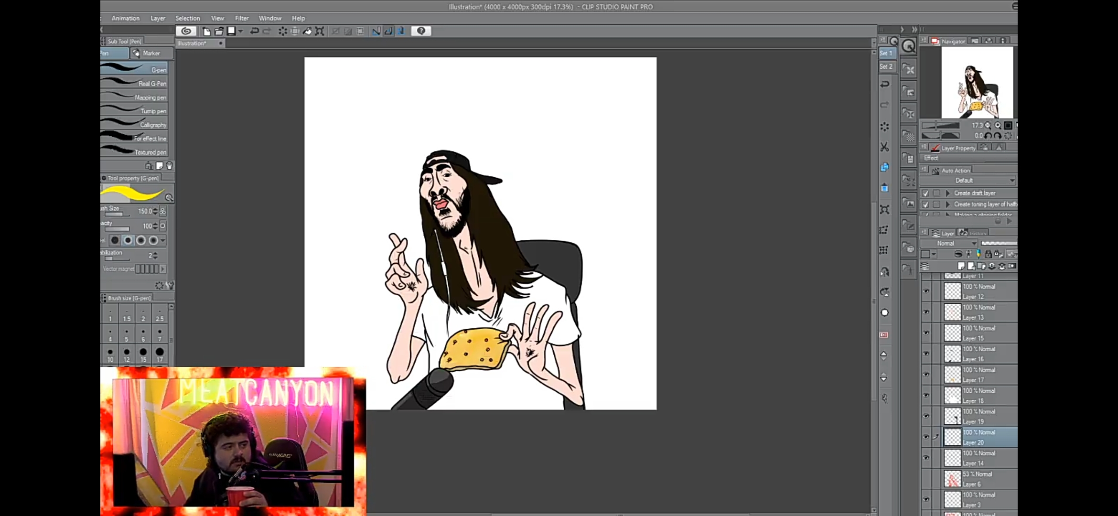Viewport: 1118px width, 516px height.
Task: Click the rotate reset icon in the Navigator controls
Action: (x=1008, y=136)
